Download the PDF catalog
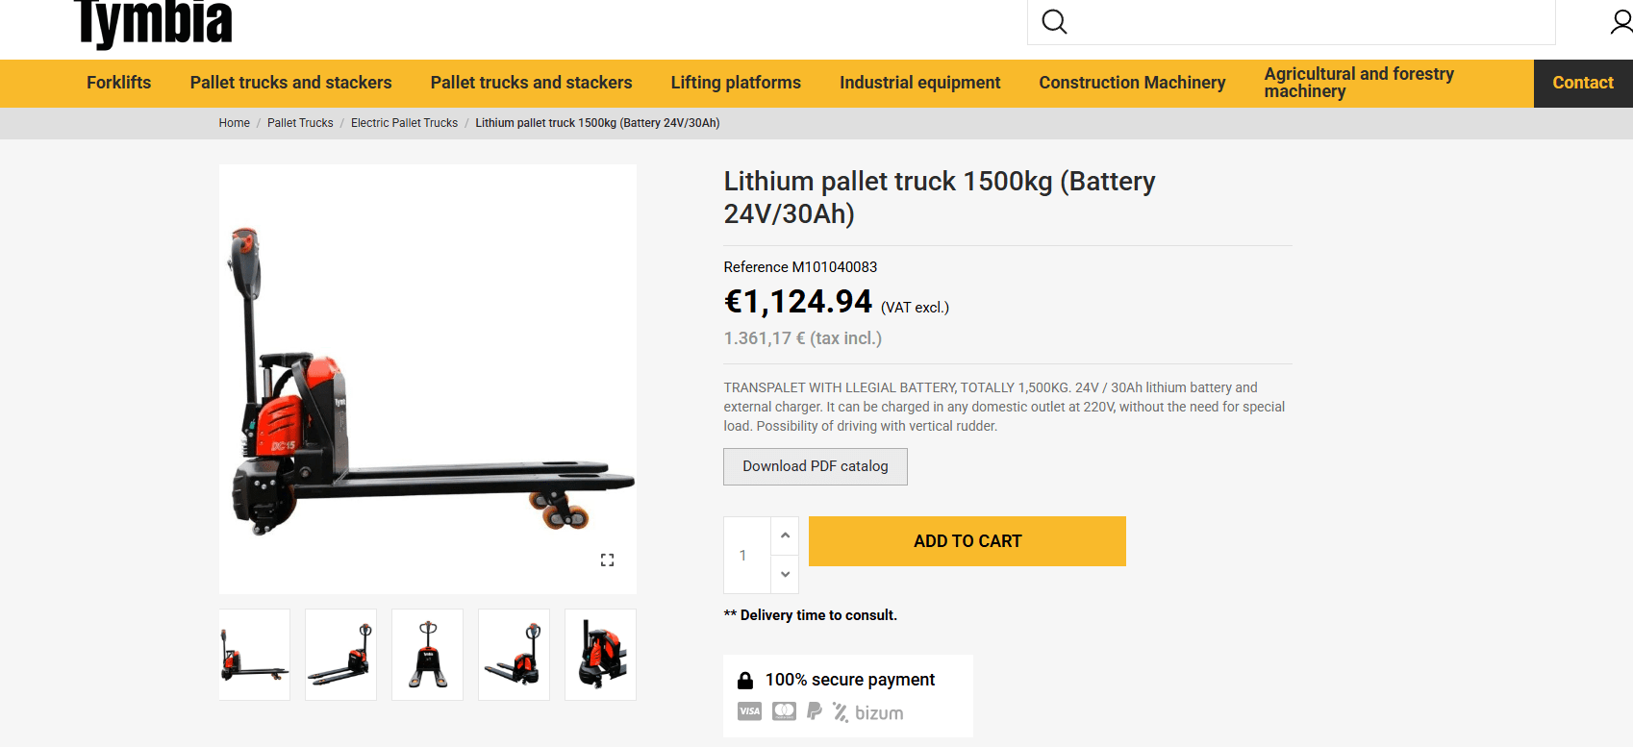 coord(815,466)
